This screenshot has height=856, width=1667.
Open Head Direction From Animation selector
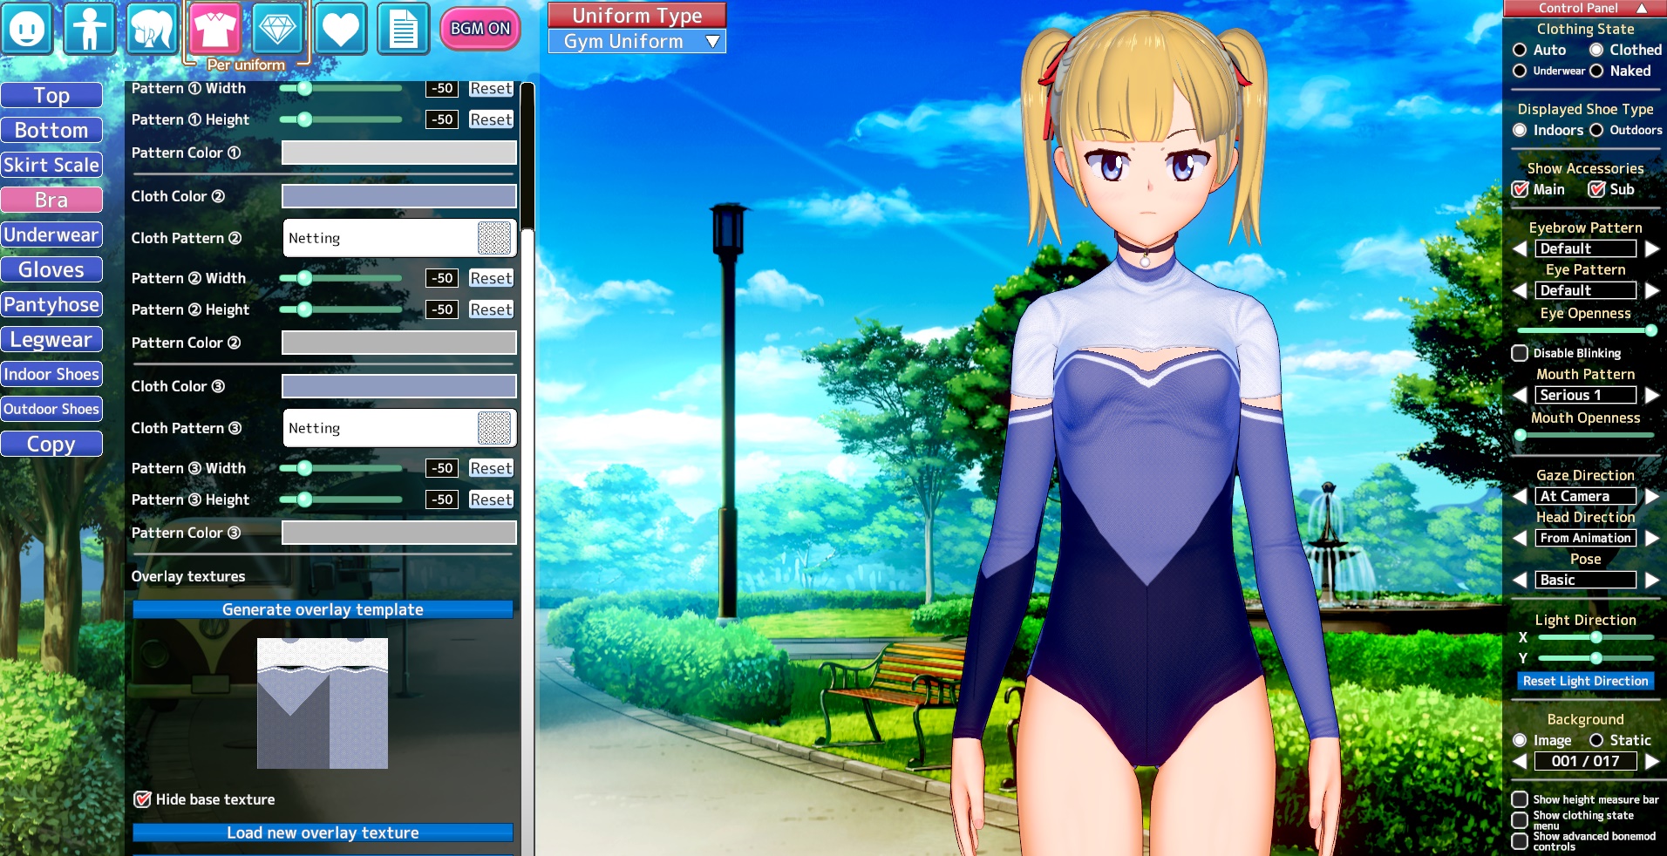[1586, 538]
